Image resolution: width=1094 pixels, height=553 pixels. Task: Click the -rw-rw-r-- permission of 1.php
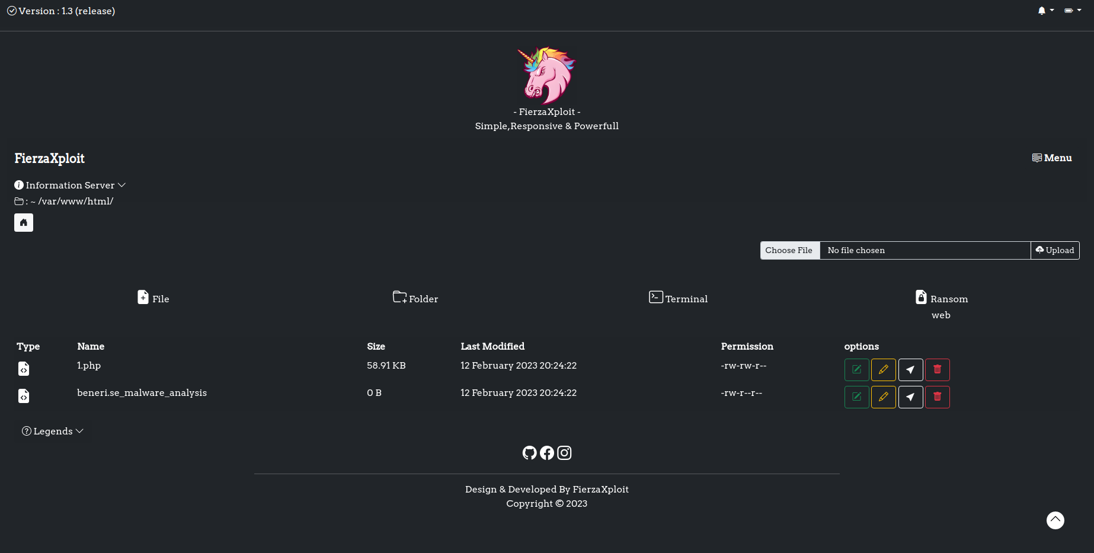[x=744, y=366]
